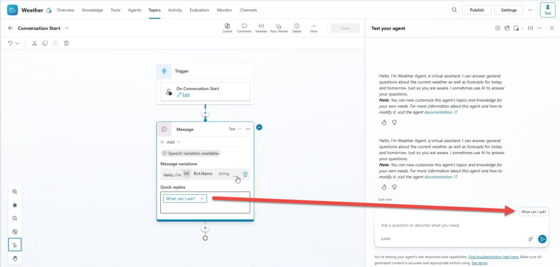
Task: Open Copilot in the topic toolbar
Action: pos(227,28)
